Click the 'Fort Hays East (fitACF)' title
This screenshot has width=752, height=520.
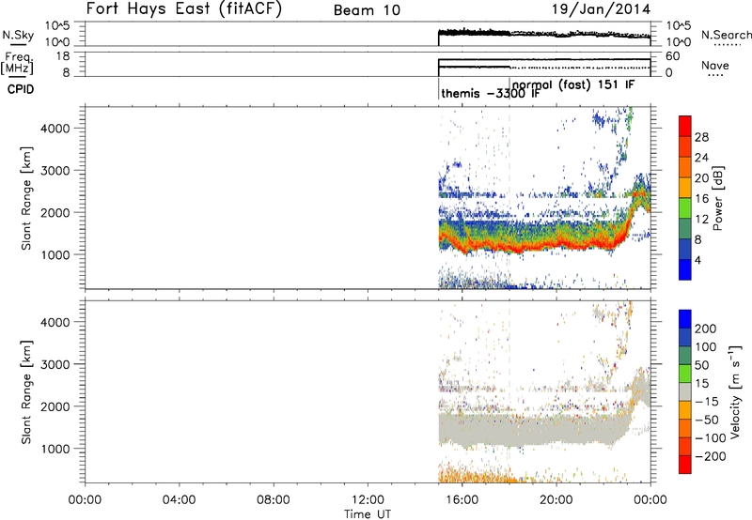(184, 8)
